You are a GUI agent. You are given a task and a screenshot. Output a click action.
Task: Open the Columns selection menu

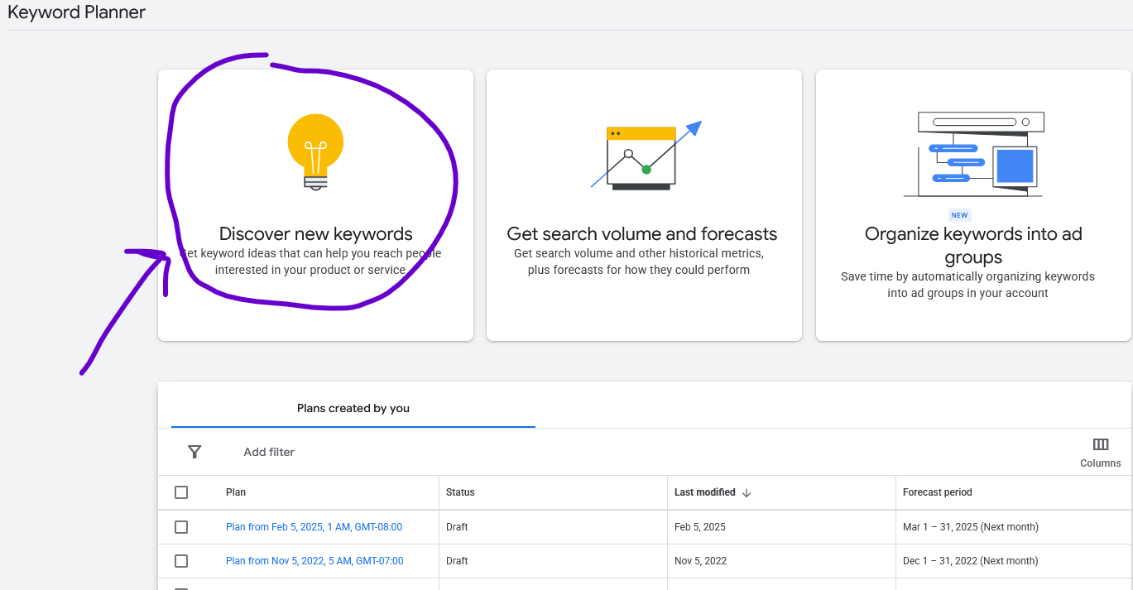[1100, 451]
